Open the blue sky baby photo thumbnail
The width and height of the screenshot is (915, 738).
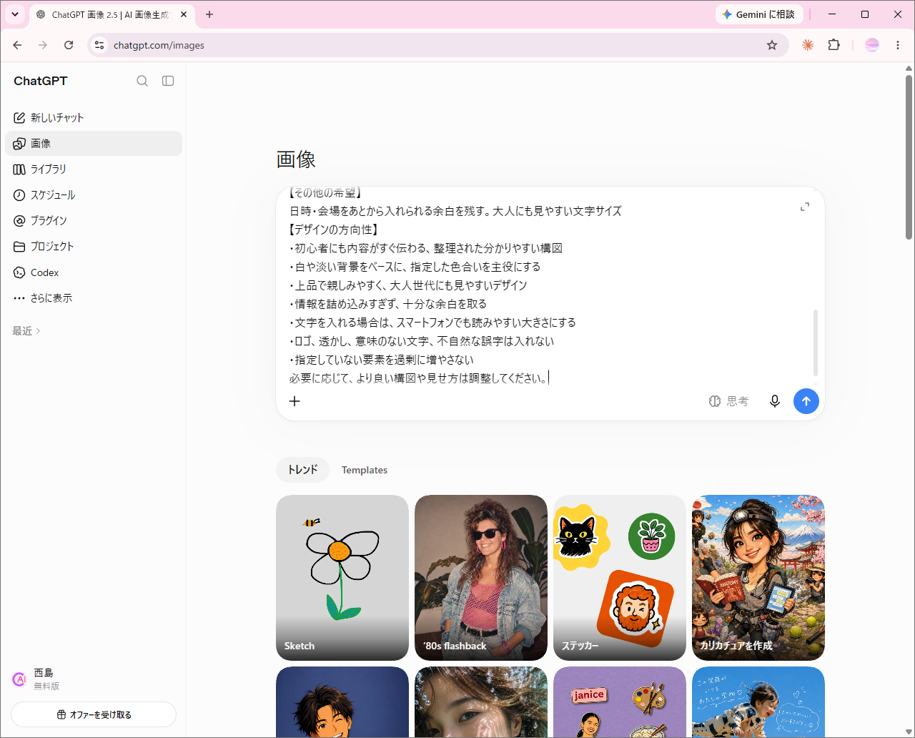tap(758, 702)
